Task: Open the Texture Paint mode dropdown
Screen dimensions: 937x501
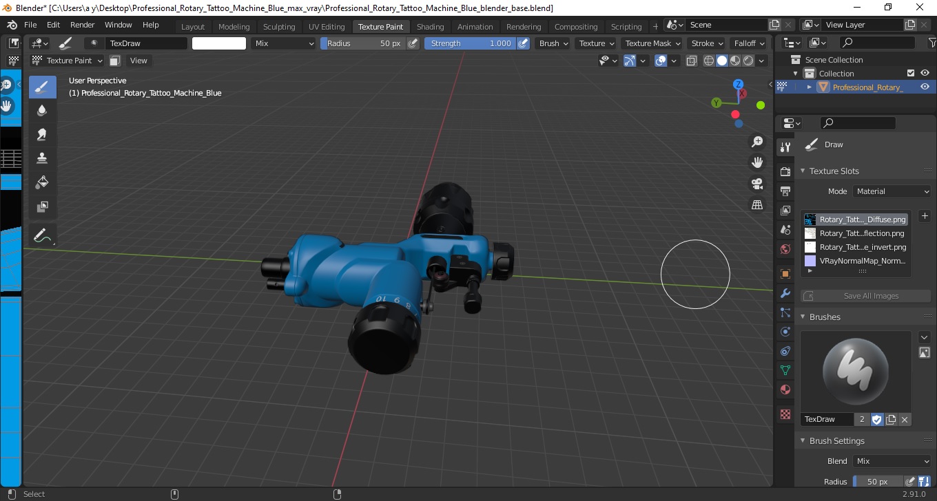Action: coord(68,61)
